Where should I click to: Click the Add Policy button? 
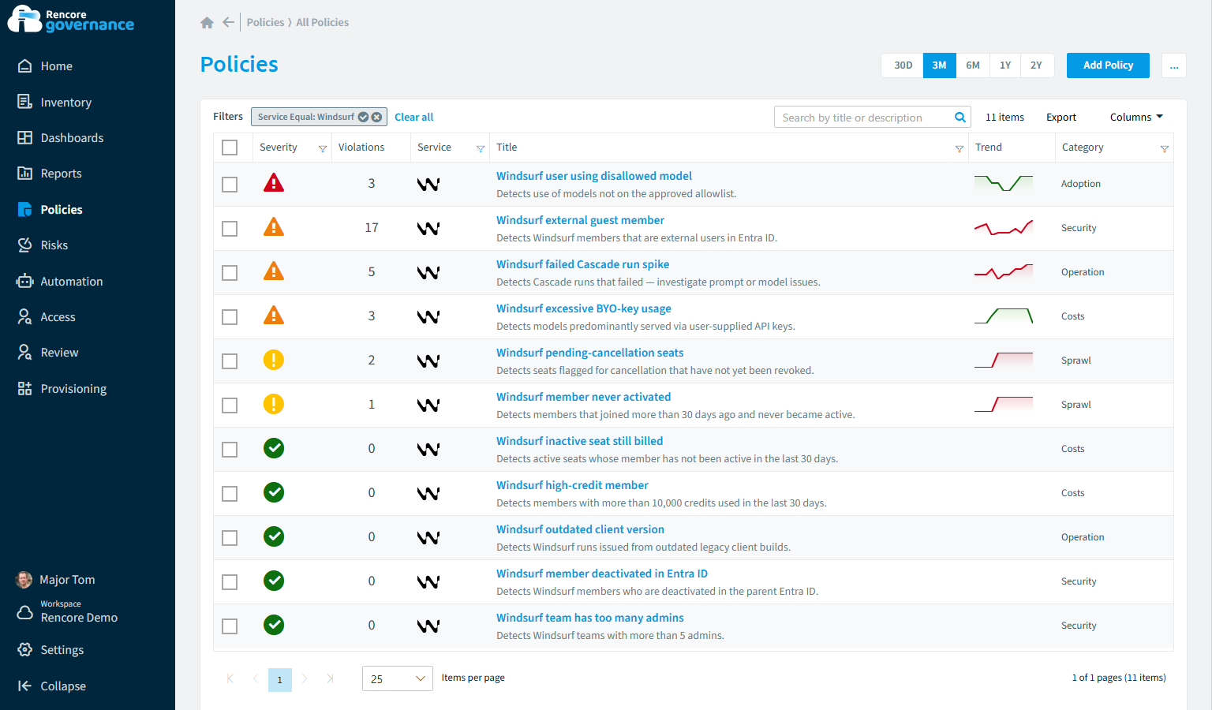pyautogui.click(x=1108, y=65)
